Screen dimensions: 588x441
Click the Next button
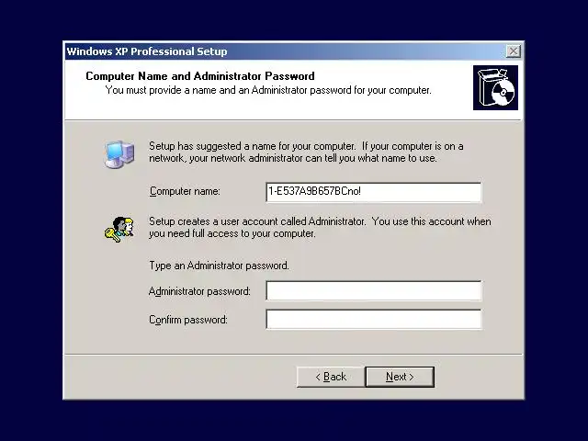tap(400, 377)
